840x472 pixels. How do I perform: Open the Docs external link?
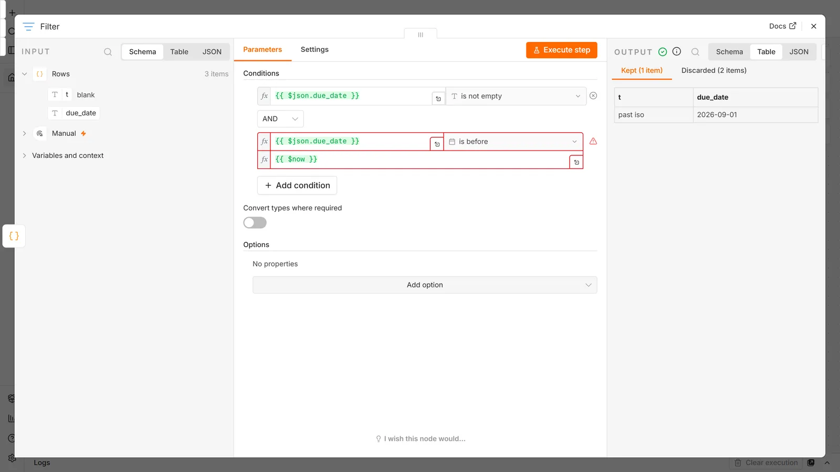point(783,26)
